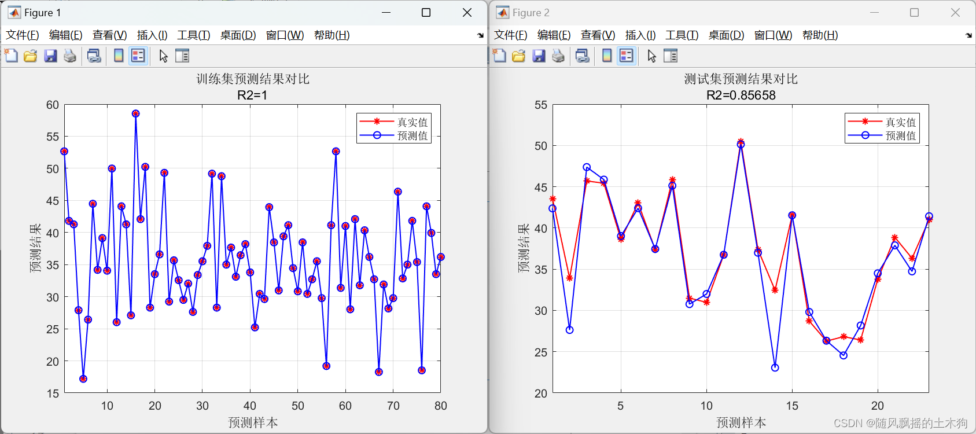Minimize the Figure 1 window
This screenshot has height=434, width=976.
[x=386, y=13]
